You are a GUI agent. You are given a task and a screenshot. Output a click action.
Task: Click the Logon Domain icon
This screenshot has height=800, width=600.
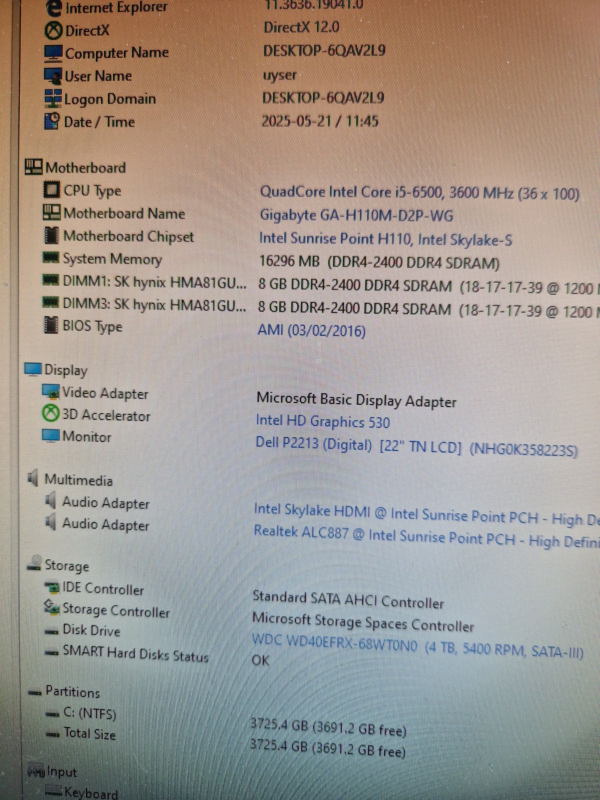pos(53,99)
